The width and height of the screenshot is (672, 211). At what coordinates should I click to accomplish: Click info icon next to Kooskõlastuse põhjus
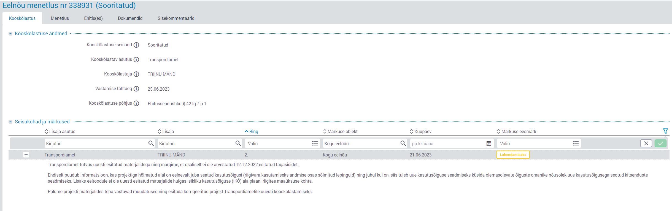point(136,104)
